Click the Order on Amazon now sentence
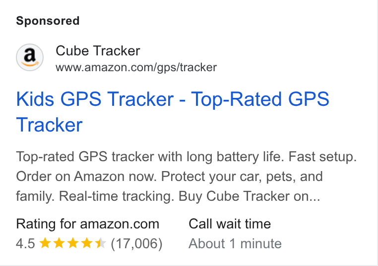Viewport: 378px width, 266px height. (86, 177)
